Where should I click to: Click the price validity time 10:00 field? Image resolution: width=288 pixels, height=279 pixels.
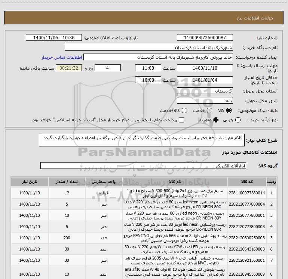[x=148, y=80]
